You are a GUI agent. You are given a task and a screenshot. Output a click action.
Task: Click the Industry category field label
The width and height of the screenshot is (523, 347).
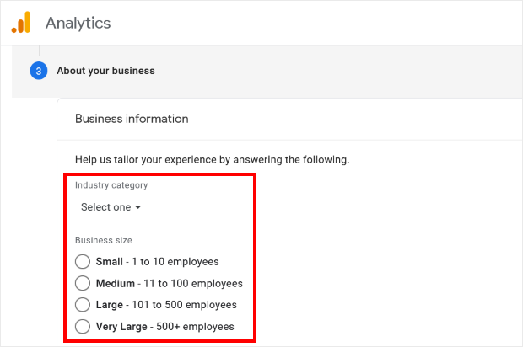[x=111, y=185]
